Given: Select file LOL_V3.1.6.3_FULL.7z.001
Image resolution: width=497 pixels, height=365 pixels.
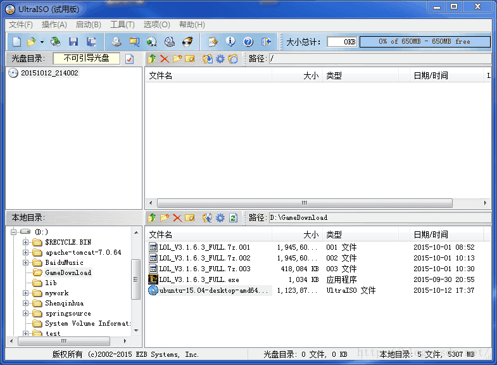Looking at the screenshot, I should point(204,247).
